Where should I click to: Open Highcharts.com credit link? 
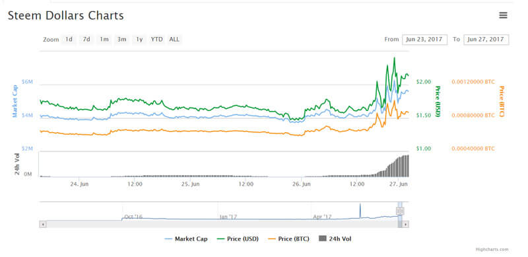pyautogui.click(x=492, y=250)
